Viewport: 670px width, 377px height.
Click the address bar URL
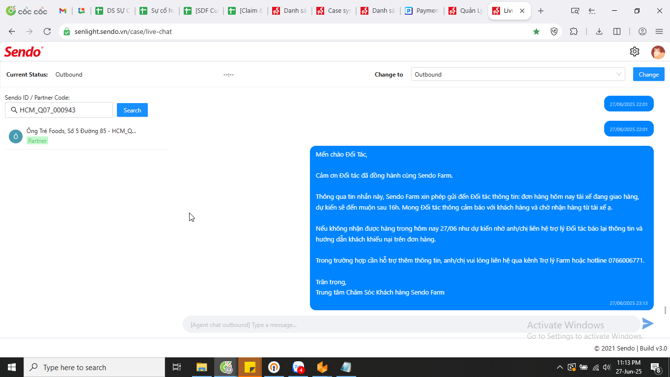(x=123, y=31)
